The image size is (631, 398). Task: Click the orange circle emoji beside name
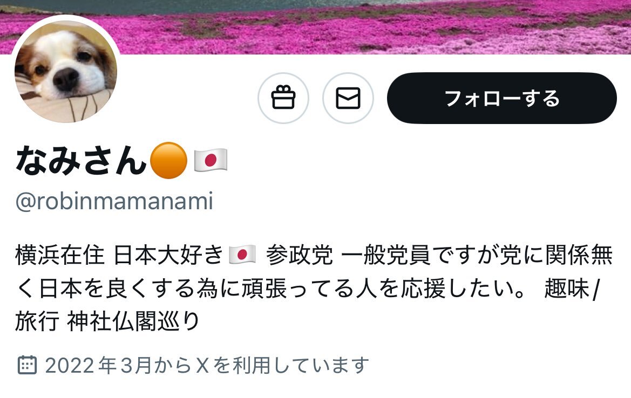click(168, 160)
